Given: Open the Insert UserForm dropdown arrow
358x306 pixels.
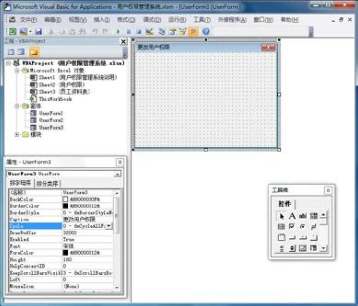Looking at the screenshot, I should click(30, 31).
